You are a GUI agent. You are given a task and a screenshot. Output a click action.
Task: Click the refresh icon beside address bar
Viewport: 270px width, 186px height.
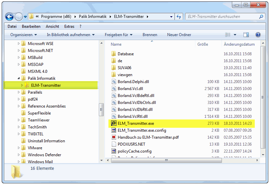179,17
